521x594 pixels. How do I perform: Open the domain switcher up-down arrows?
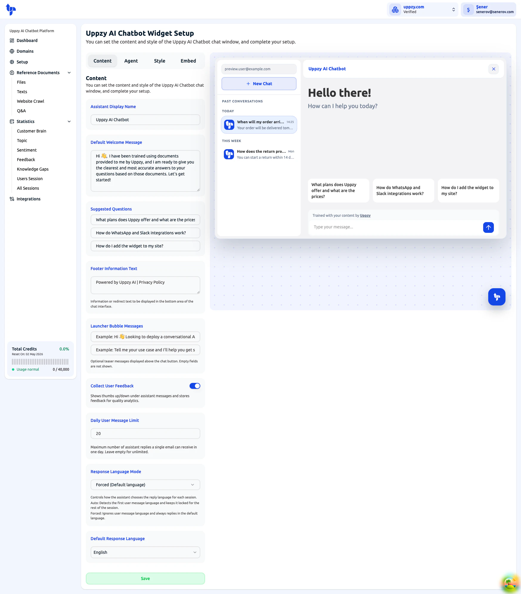tap(453, 10)
